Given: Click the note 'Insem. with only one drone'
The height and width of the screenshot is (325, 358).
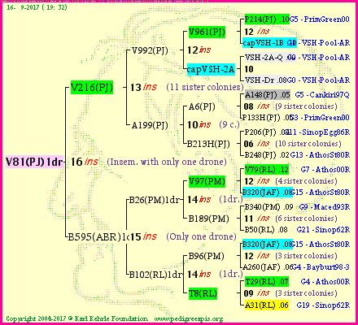Looking at the screenshot, I should [x=167, y=162].
